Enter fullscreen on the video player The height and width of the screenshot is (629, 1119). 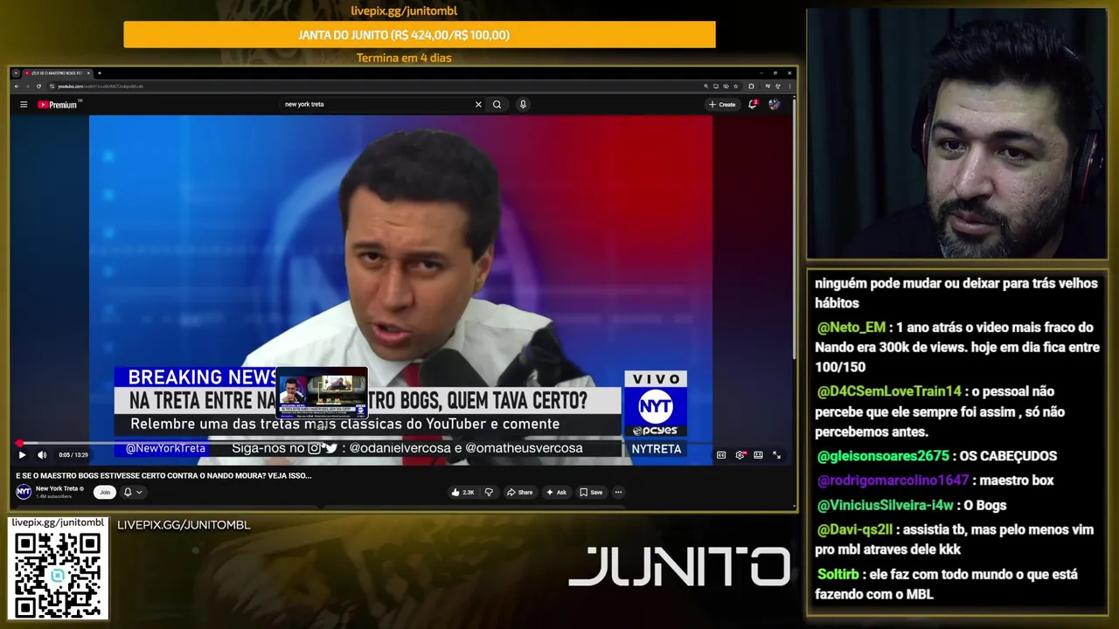(x=776, y=454)
